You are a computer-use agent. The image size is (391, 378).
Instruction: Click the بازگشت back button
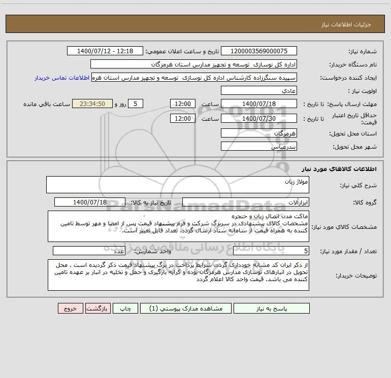(97, 308)
